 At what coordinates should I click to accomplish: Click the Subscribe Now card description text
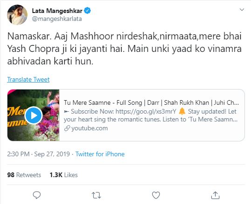(x=150, y=115)
